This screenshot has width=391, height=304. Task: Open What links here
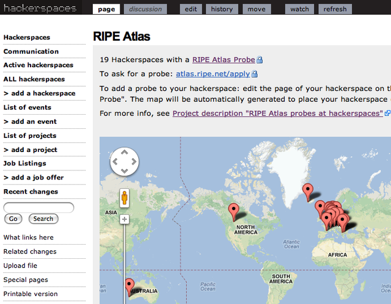click(29, 237)
